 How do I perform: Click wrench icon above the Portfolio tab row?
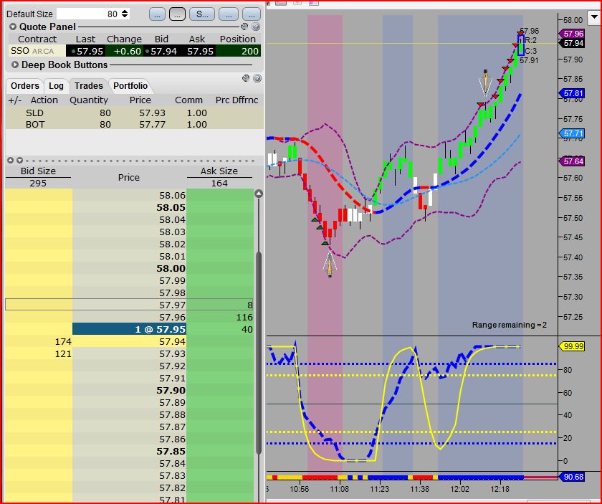pos(246,78)
